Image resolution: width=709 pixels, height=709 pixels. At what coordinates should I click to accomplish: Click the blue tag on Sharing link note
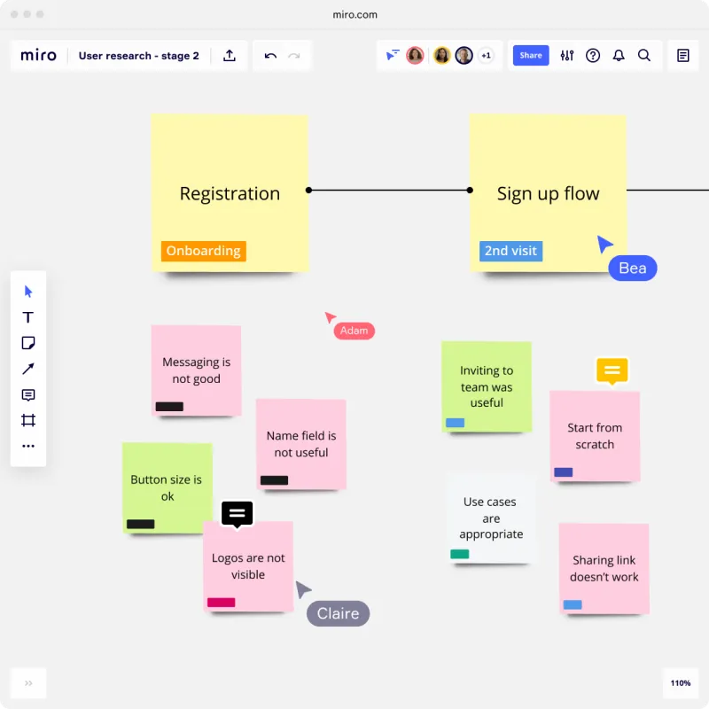pyautogui.click(x=573, y=604)
